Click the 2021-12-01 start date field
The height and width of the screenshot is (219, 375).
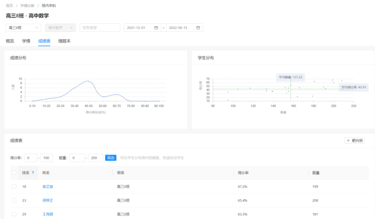coord(142,28)
